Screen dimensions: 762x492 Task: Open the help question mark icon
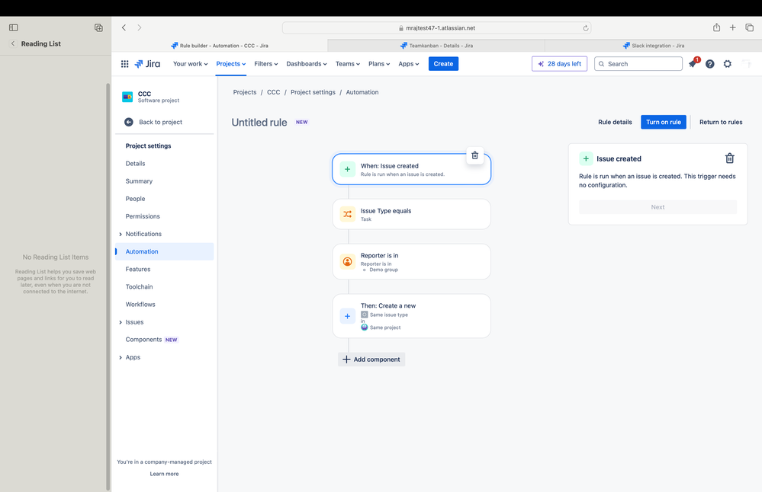(x=710, y=63)
